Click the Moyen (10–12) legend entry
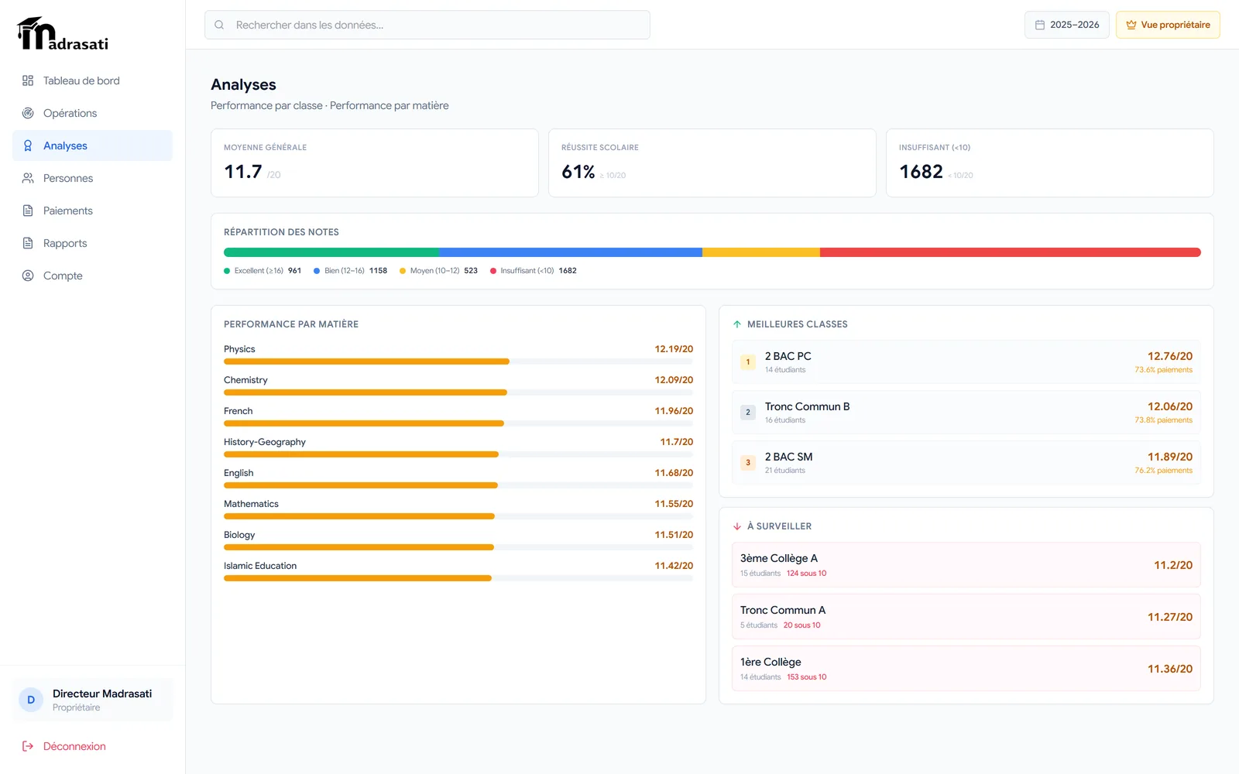 (x=438, y=271)
